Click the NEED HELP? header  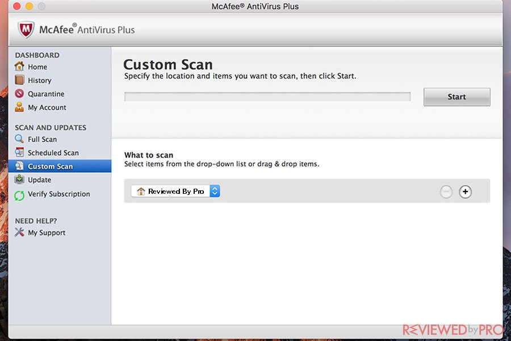(x=36, y=221)
